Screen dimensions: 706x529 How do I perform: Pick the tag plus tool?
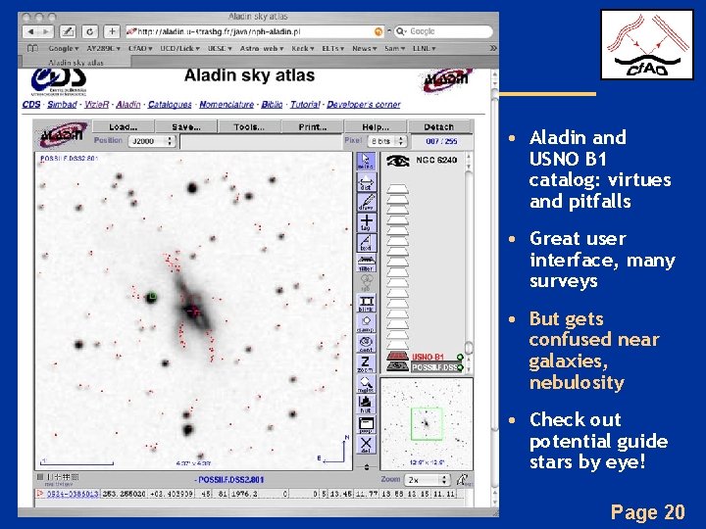point(366,222)
